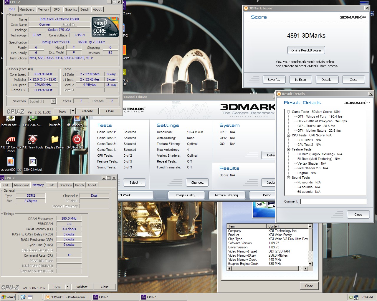This screenshot has height=301, width=377.
Task: Click the Content column header
Action: pos(287,226)
